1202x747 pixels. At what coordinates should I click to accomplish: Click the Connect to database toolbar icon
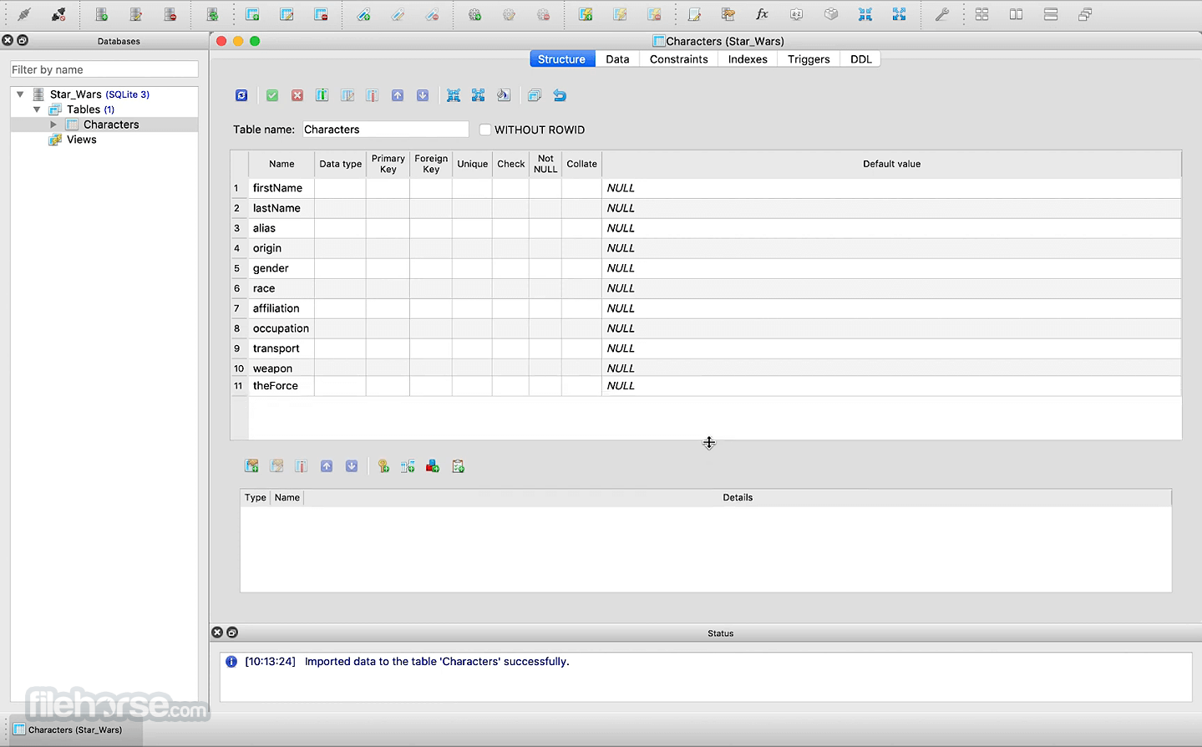(24, 14)
